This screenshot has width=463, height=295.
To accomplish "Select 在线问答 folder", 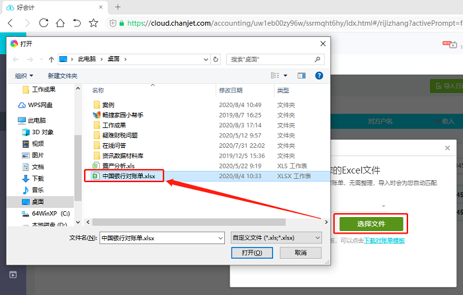I will coord(110,146).
